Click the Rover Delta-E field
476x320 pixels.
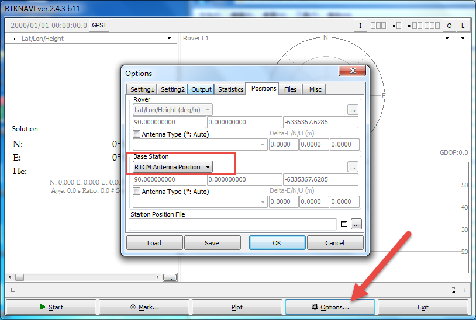tap(284, 145)
